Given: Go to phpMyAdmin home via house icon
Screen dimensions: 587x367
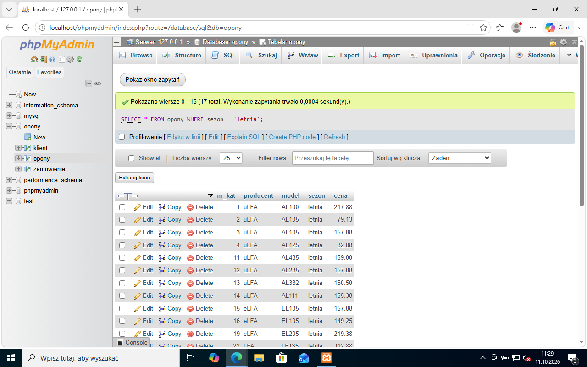Looking at the screenshot, I should (x=34, y=59).
